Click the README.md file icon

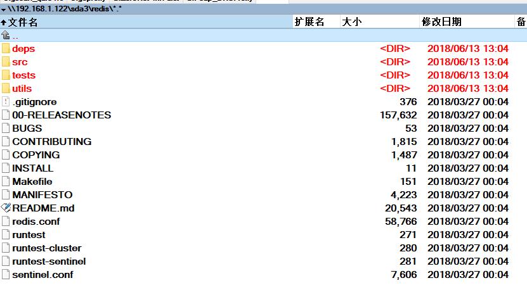click(x=6, y=208)
